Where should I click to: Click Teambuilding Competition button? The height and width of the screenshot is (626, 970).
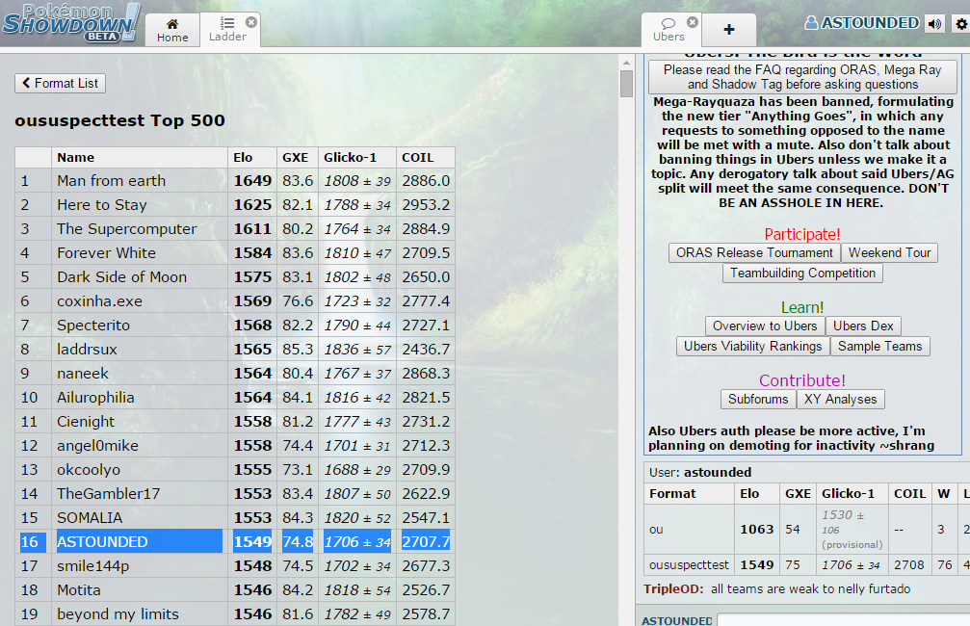[x=802, y=274]
